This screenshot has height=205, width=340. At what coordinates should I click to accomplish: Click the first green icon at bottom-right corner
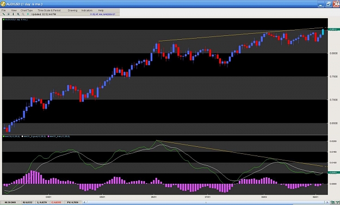(332, 202)
